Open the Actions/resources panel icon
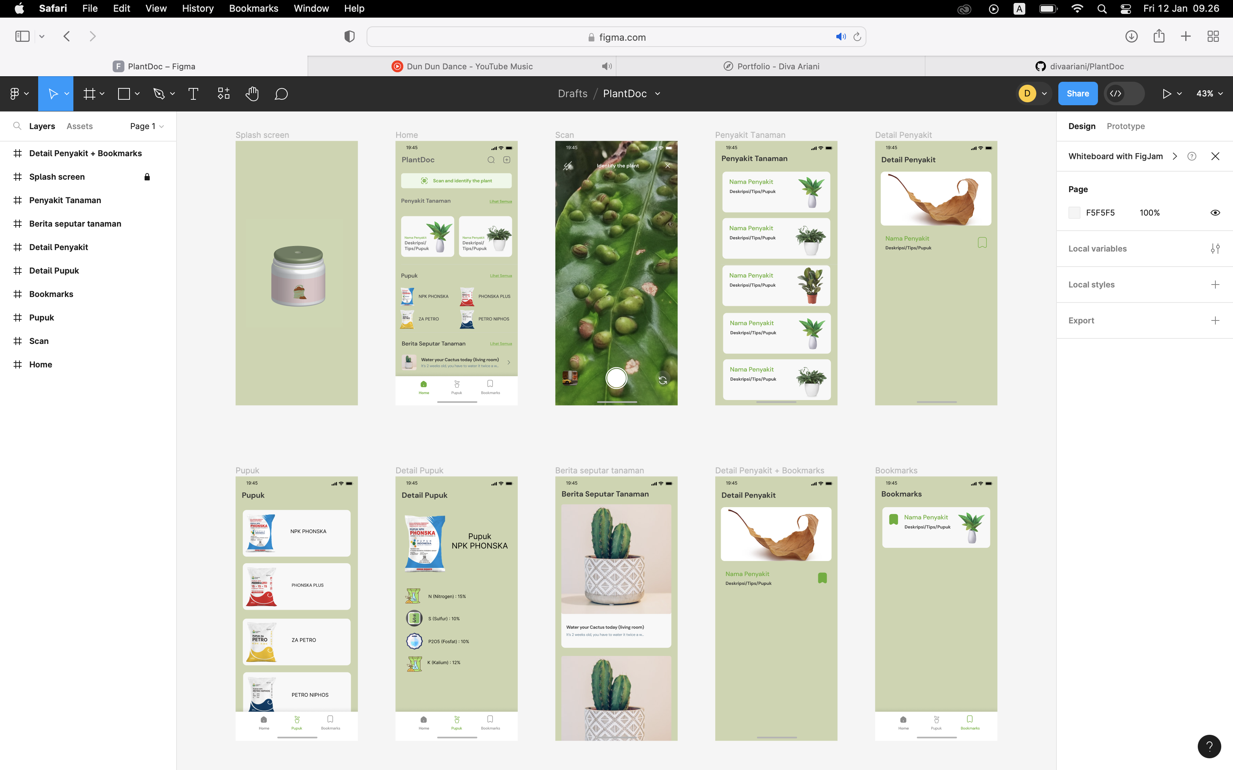 tap(223, 93)
